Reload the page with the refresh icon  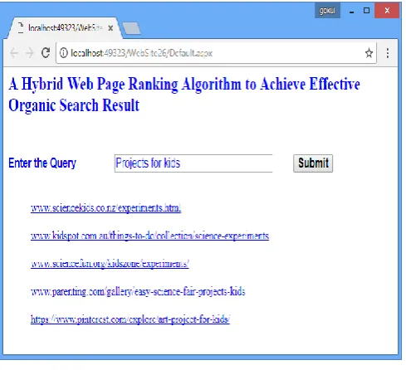[x=46, y=52]
